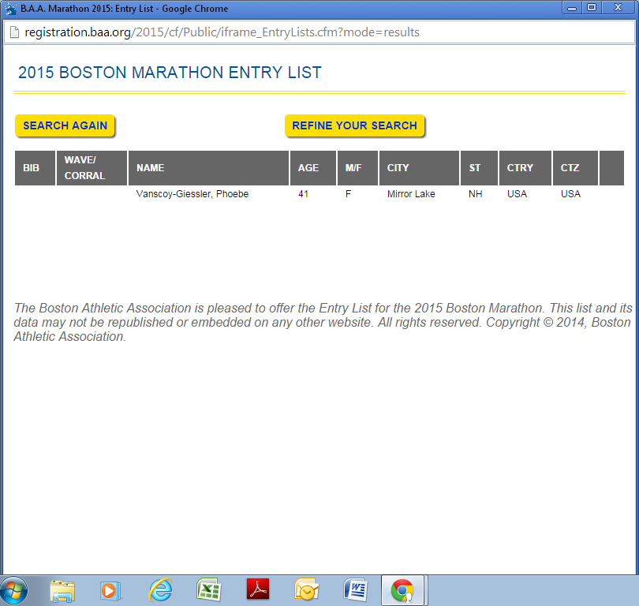Screen dimensions: 639x606
Task: Click the page icon in the address bar
Action: click(x=14, y=32)
